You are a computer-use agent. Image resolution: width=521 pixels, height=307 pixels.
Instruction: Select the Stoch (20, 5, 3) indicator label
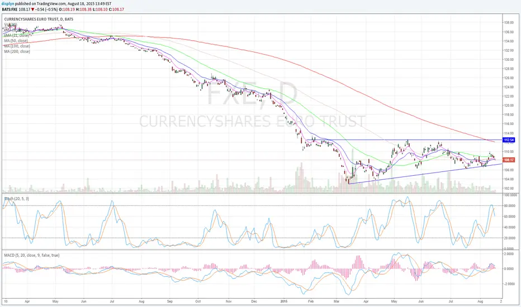pyautogui.click(x=16, y=199)
